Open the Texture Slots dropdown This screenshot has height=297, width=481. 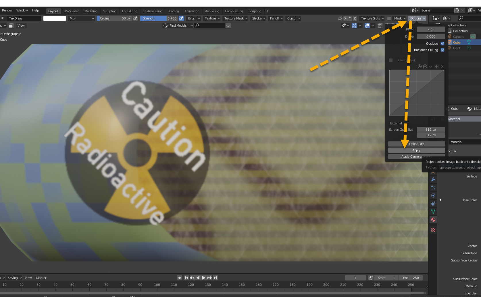[x=372, y=18]
